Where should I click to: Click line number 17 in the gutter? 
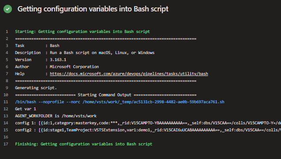(6, 144)
